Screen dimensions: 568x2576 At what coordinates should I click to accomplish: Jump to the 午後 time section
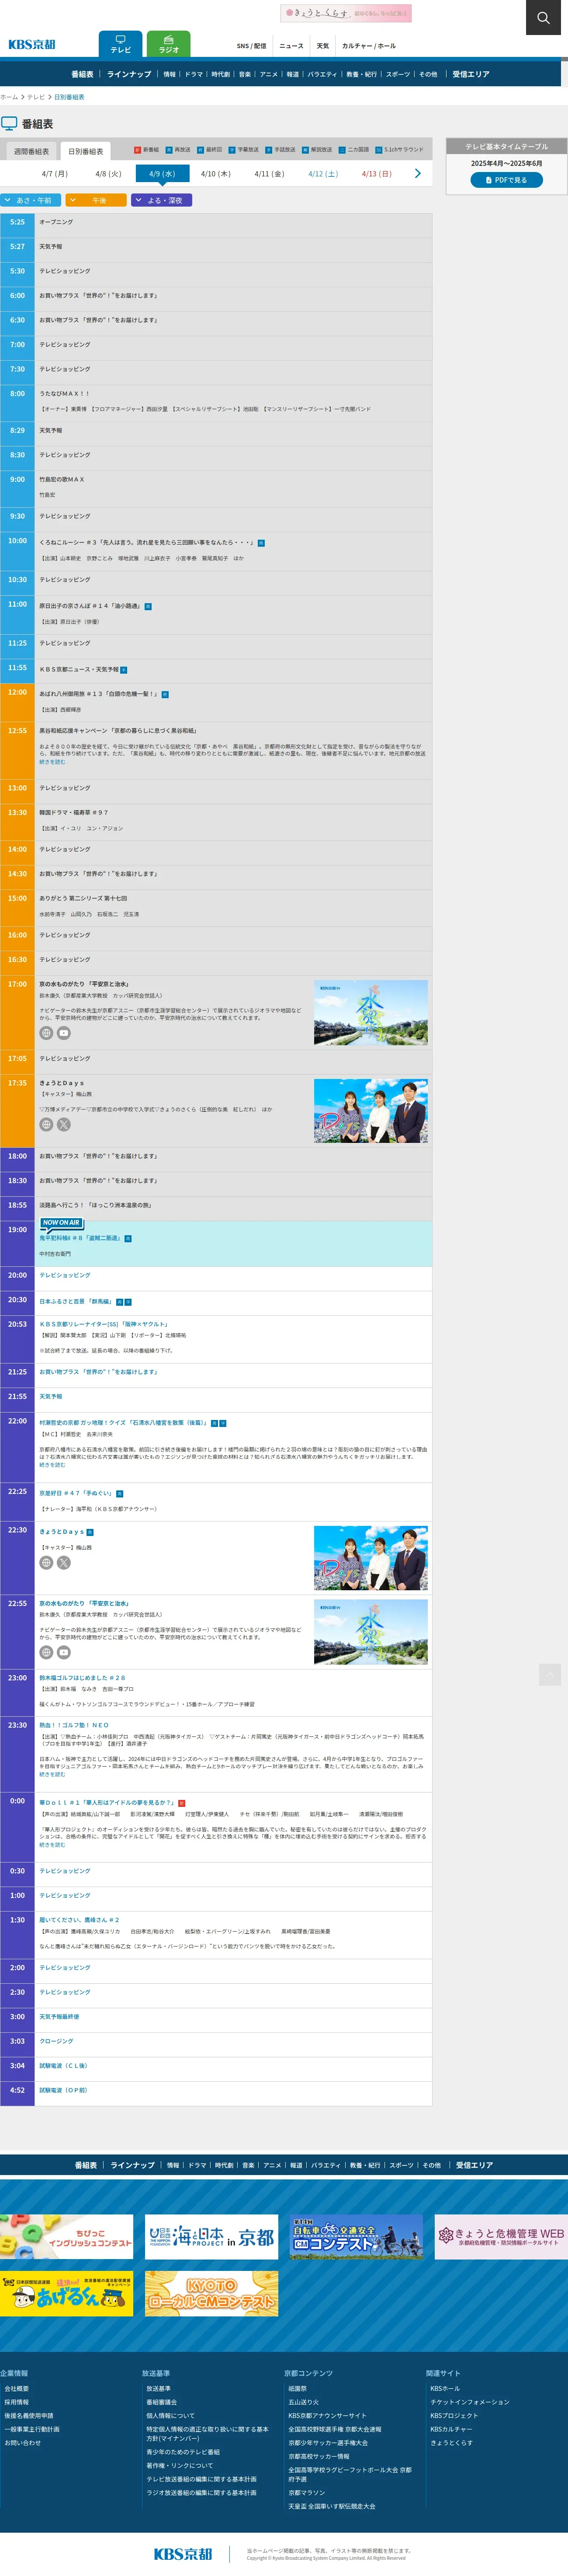click(x=96, y=200)
